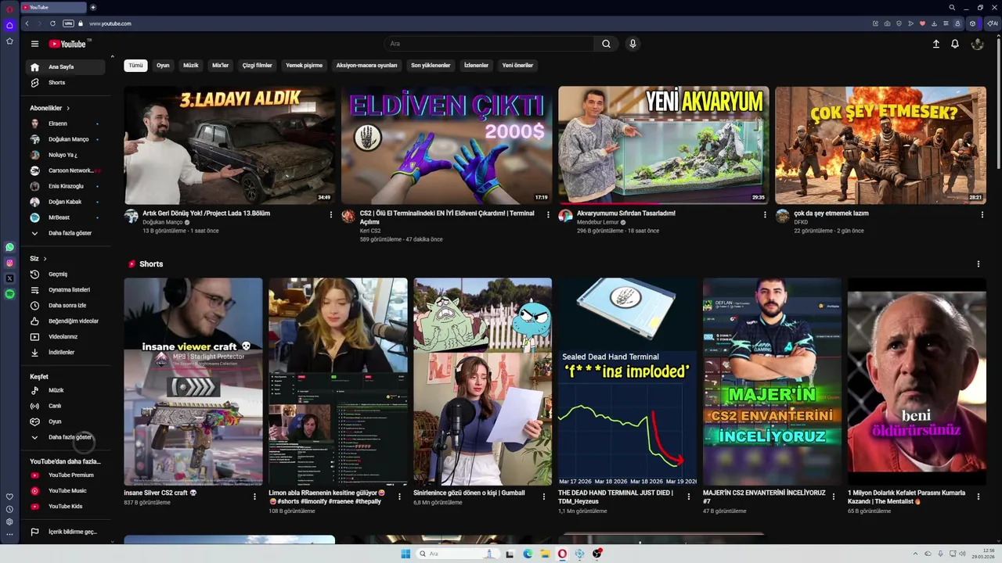Open X (Twitter) in the Opera sidebar
The height and width of the screenshot is (563, 1002).
(x=9, y=278)
